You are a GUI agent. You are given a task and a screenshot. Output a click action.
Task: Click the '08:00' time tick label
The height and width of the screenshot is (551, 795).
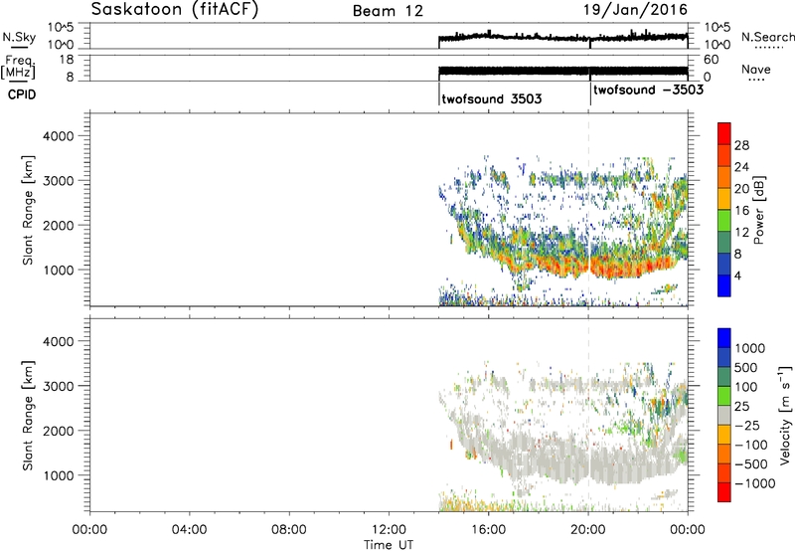(x=289, y=530)
